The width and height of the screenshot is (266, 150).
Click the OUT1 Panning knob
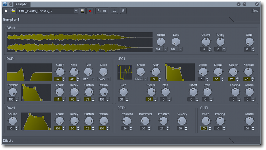pyautogui.click(x=220, y=121)
